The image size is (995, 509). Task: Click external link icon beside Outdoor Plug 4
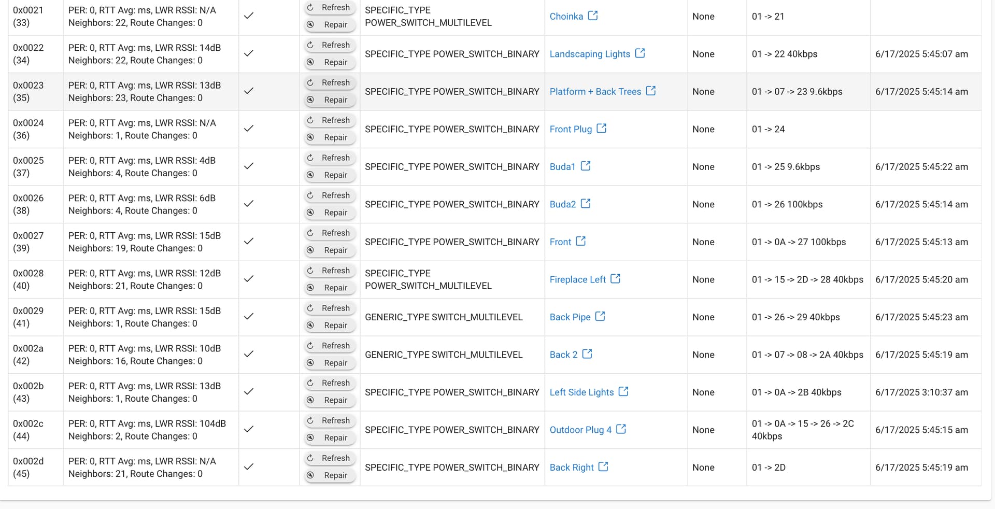pos(621,429)
